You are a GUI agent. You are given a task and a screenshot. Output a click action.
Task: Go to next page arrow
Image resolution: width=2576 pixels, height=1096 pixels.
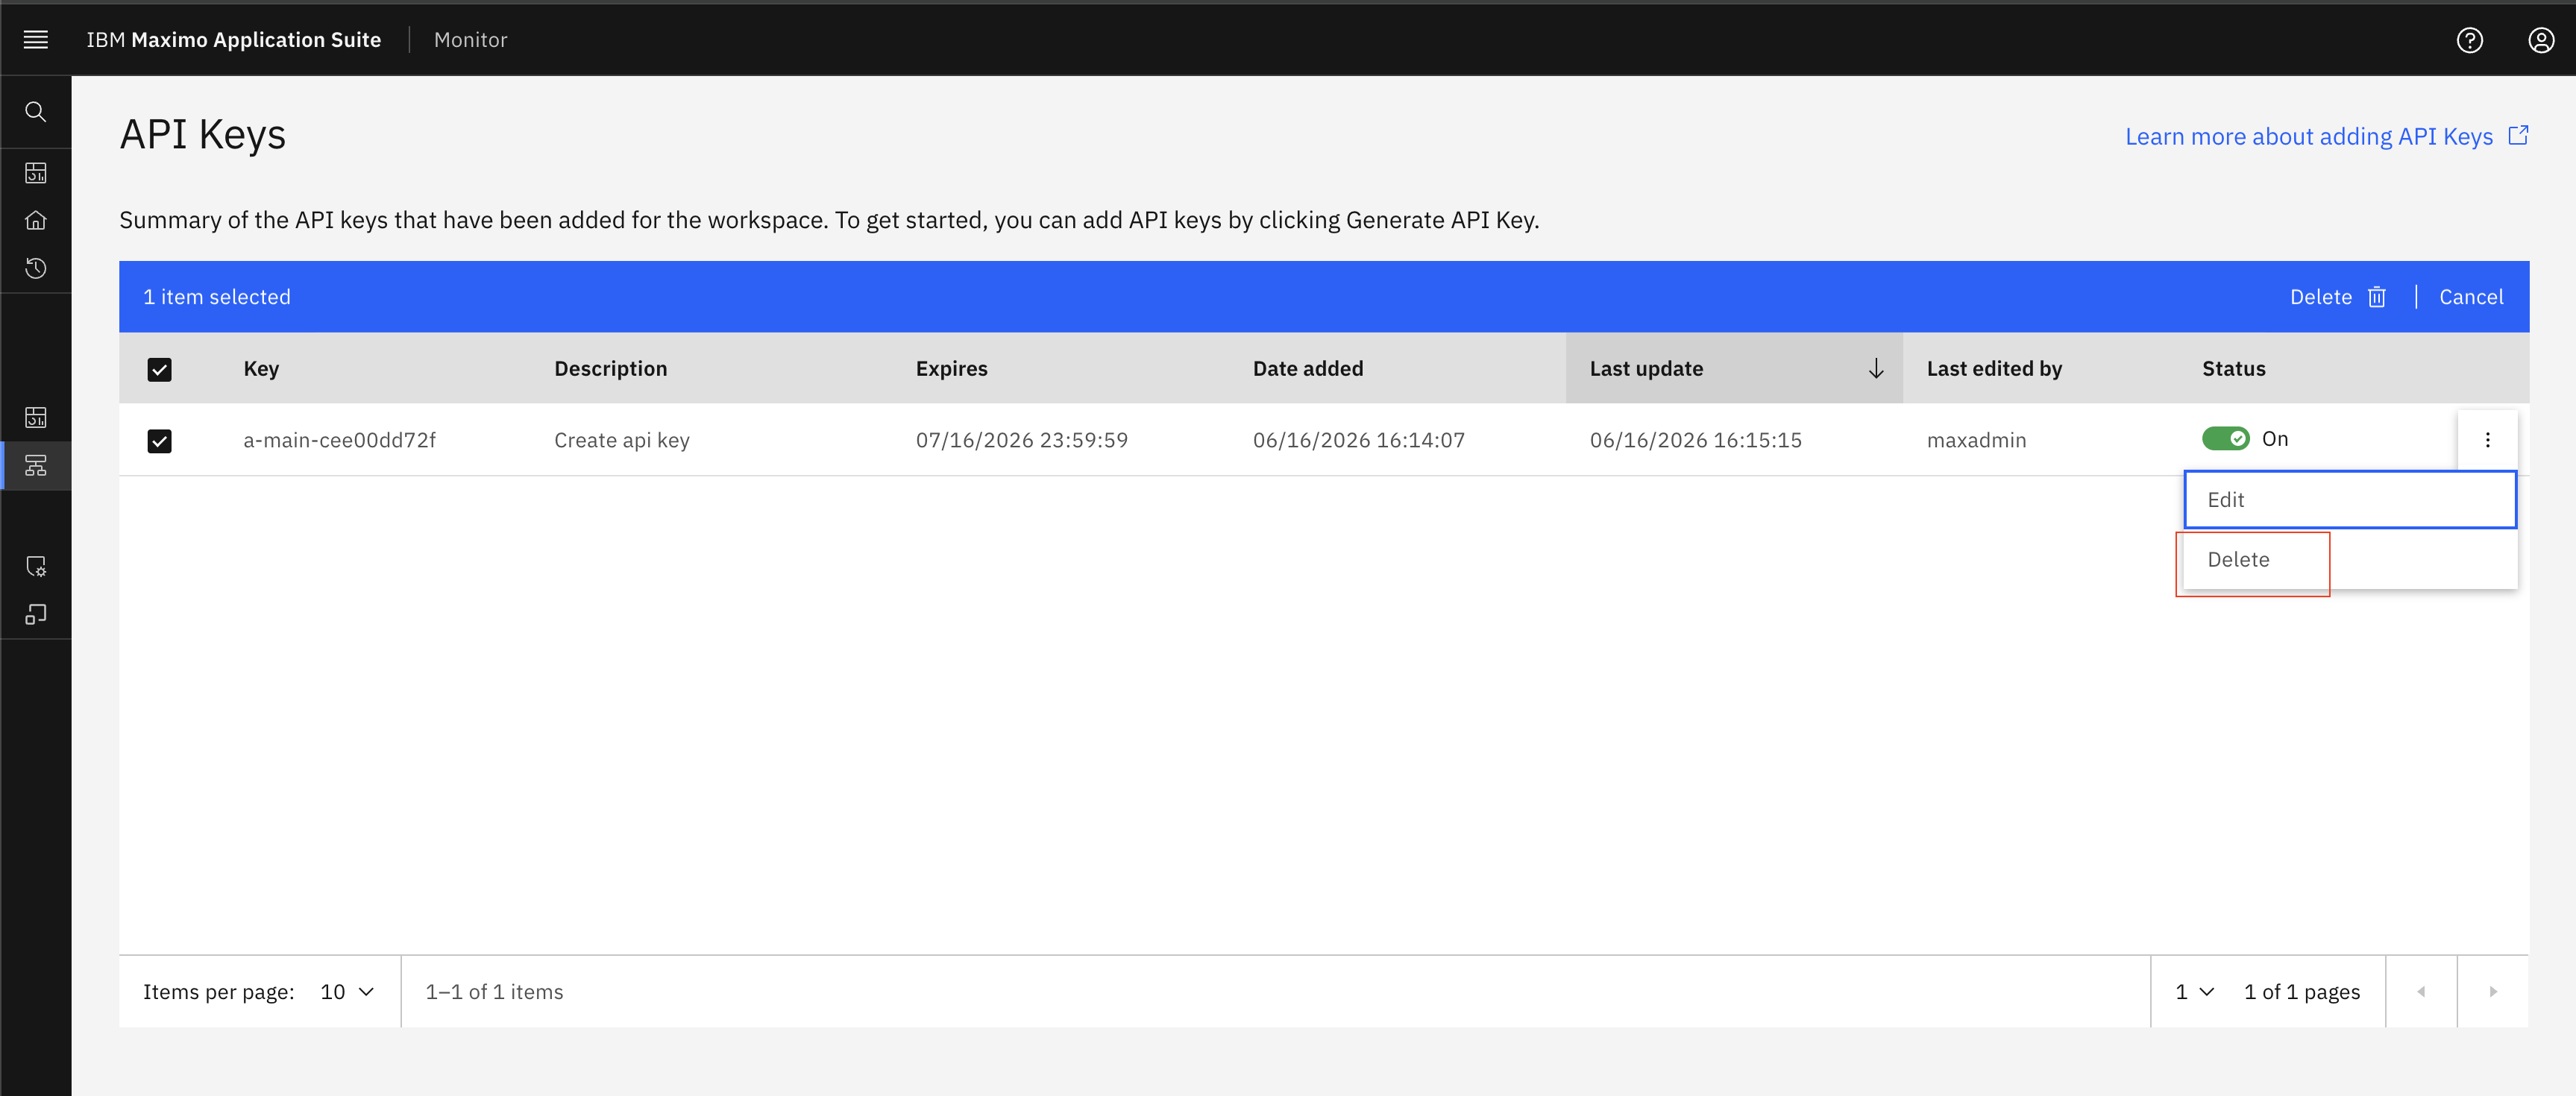pos(2493,991)
